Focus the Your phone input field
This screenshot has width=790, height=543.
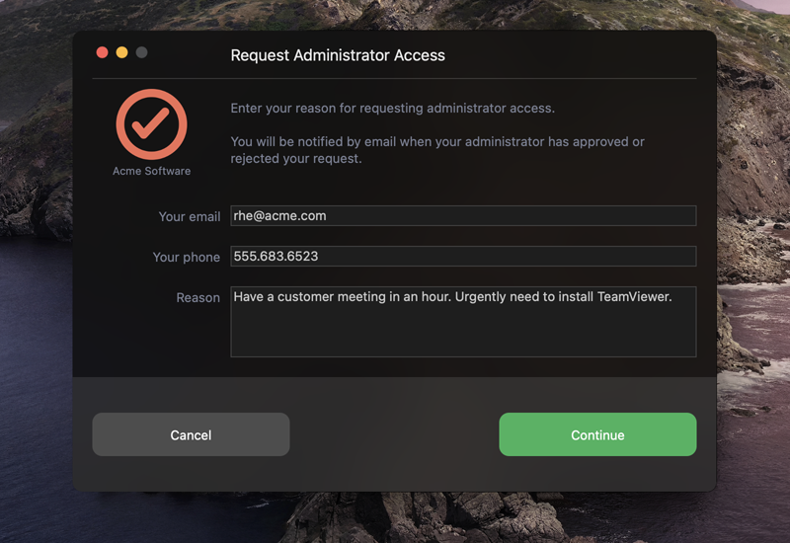(463, 256)
